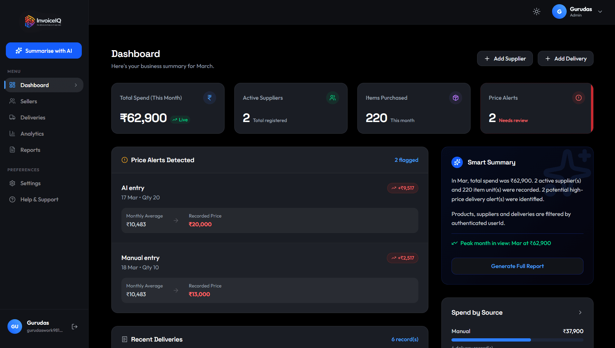This screenshot has height=348, width=615.
Task: Expand the Spend by Source arrow
Action: coord(580,312)
